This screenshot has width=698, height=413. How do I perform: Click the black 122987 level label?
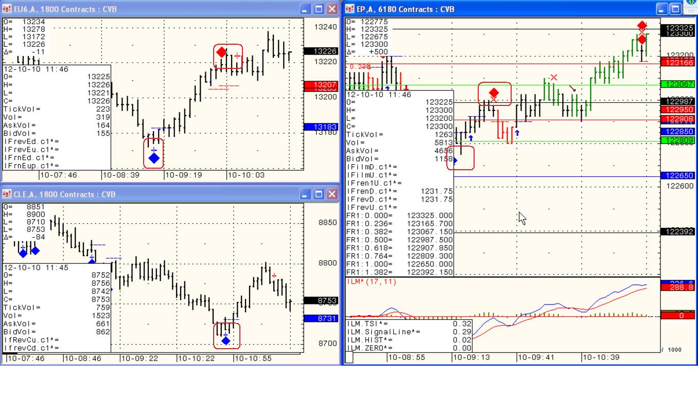677,101
